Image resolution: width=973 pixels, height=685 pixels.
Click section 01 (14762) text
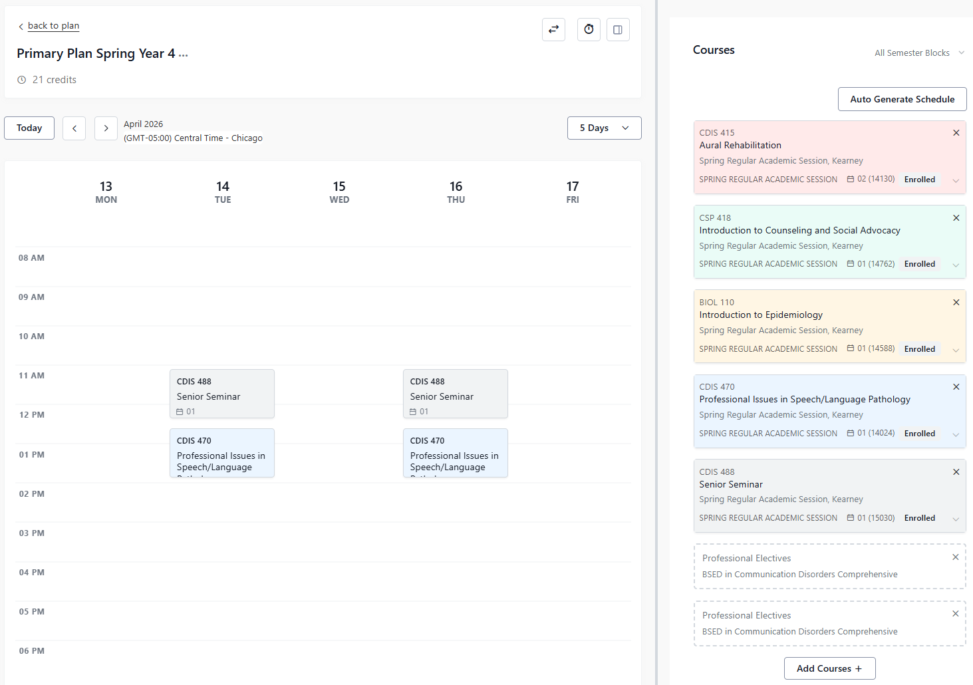pos(876,263)
